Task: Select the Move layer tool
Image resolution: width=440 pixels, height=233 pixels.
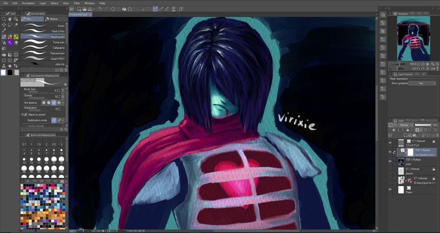Action: click(4, 25)
